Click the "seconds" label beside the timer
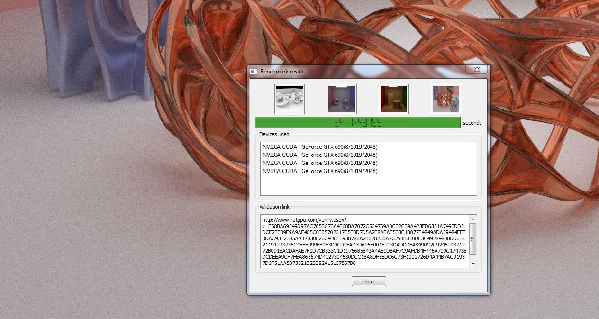Viewport: 599px width, 319px height. pyautogui.click(x=472, y=123)
